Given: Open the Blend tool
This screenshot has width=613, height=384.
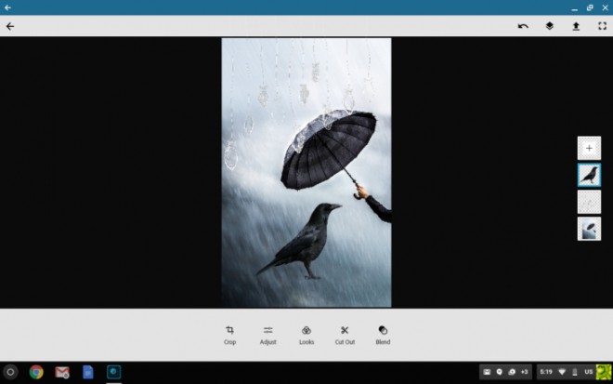Looking at the screenshot, I should [x=383, y=334].
